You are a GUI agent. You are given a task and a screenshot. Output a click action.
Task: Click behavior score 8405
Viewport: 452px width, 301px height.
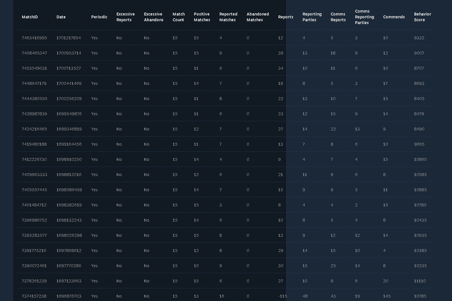click(x=419, y=99)
